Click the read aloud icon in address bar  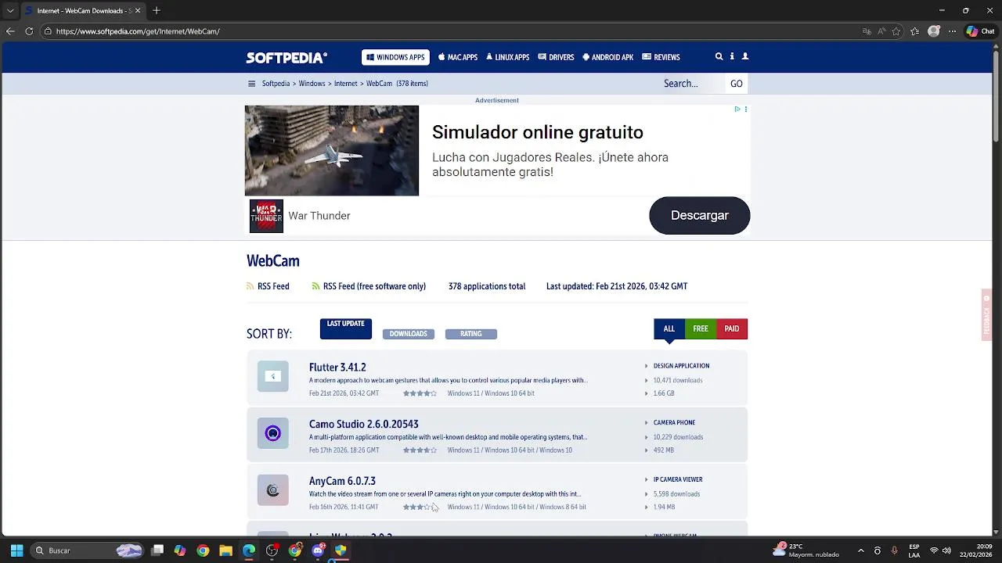(x=881, y=31)
